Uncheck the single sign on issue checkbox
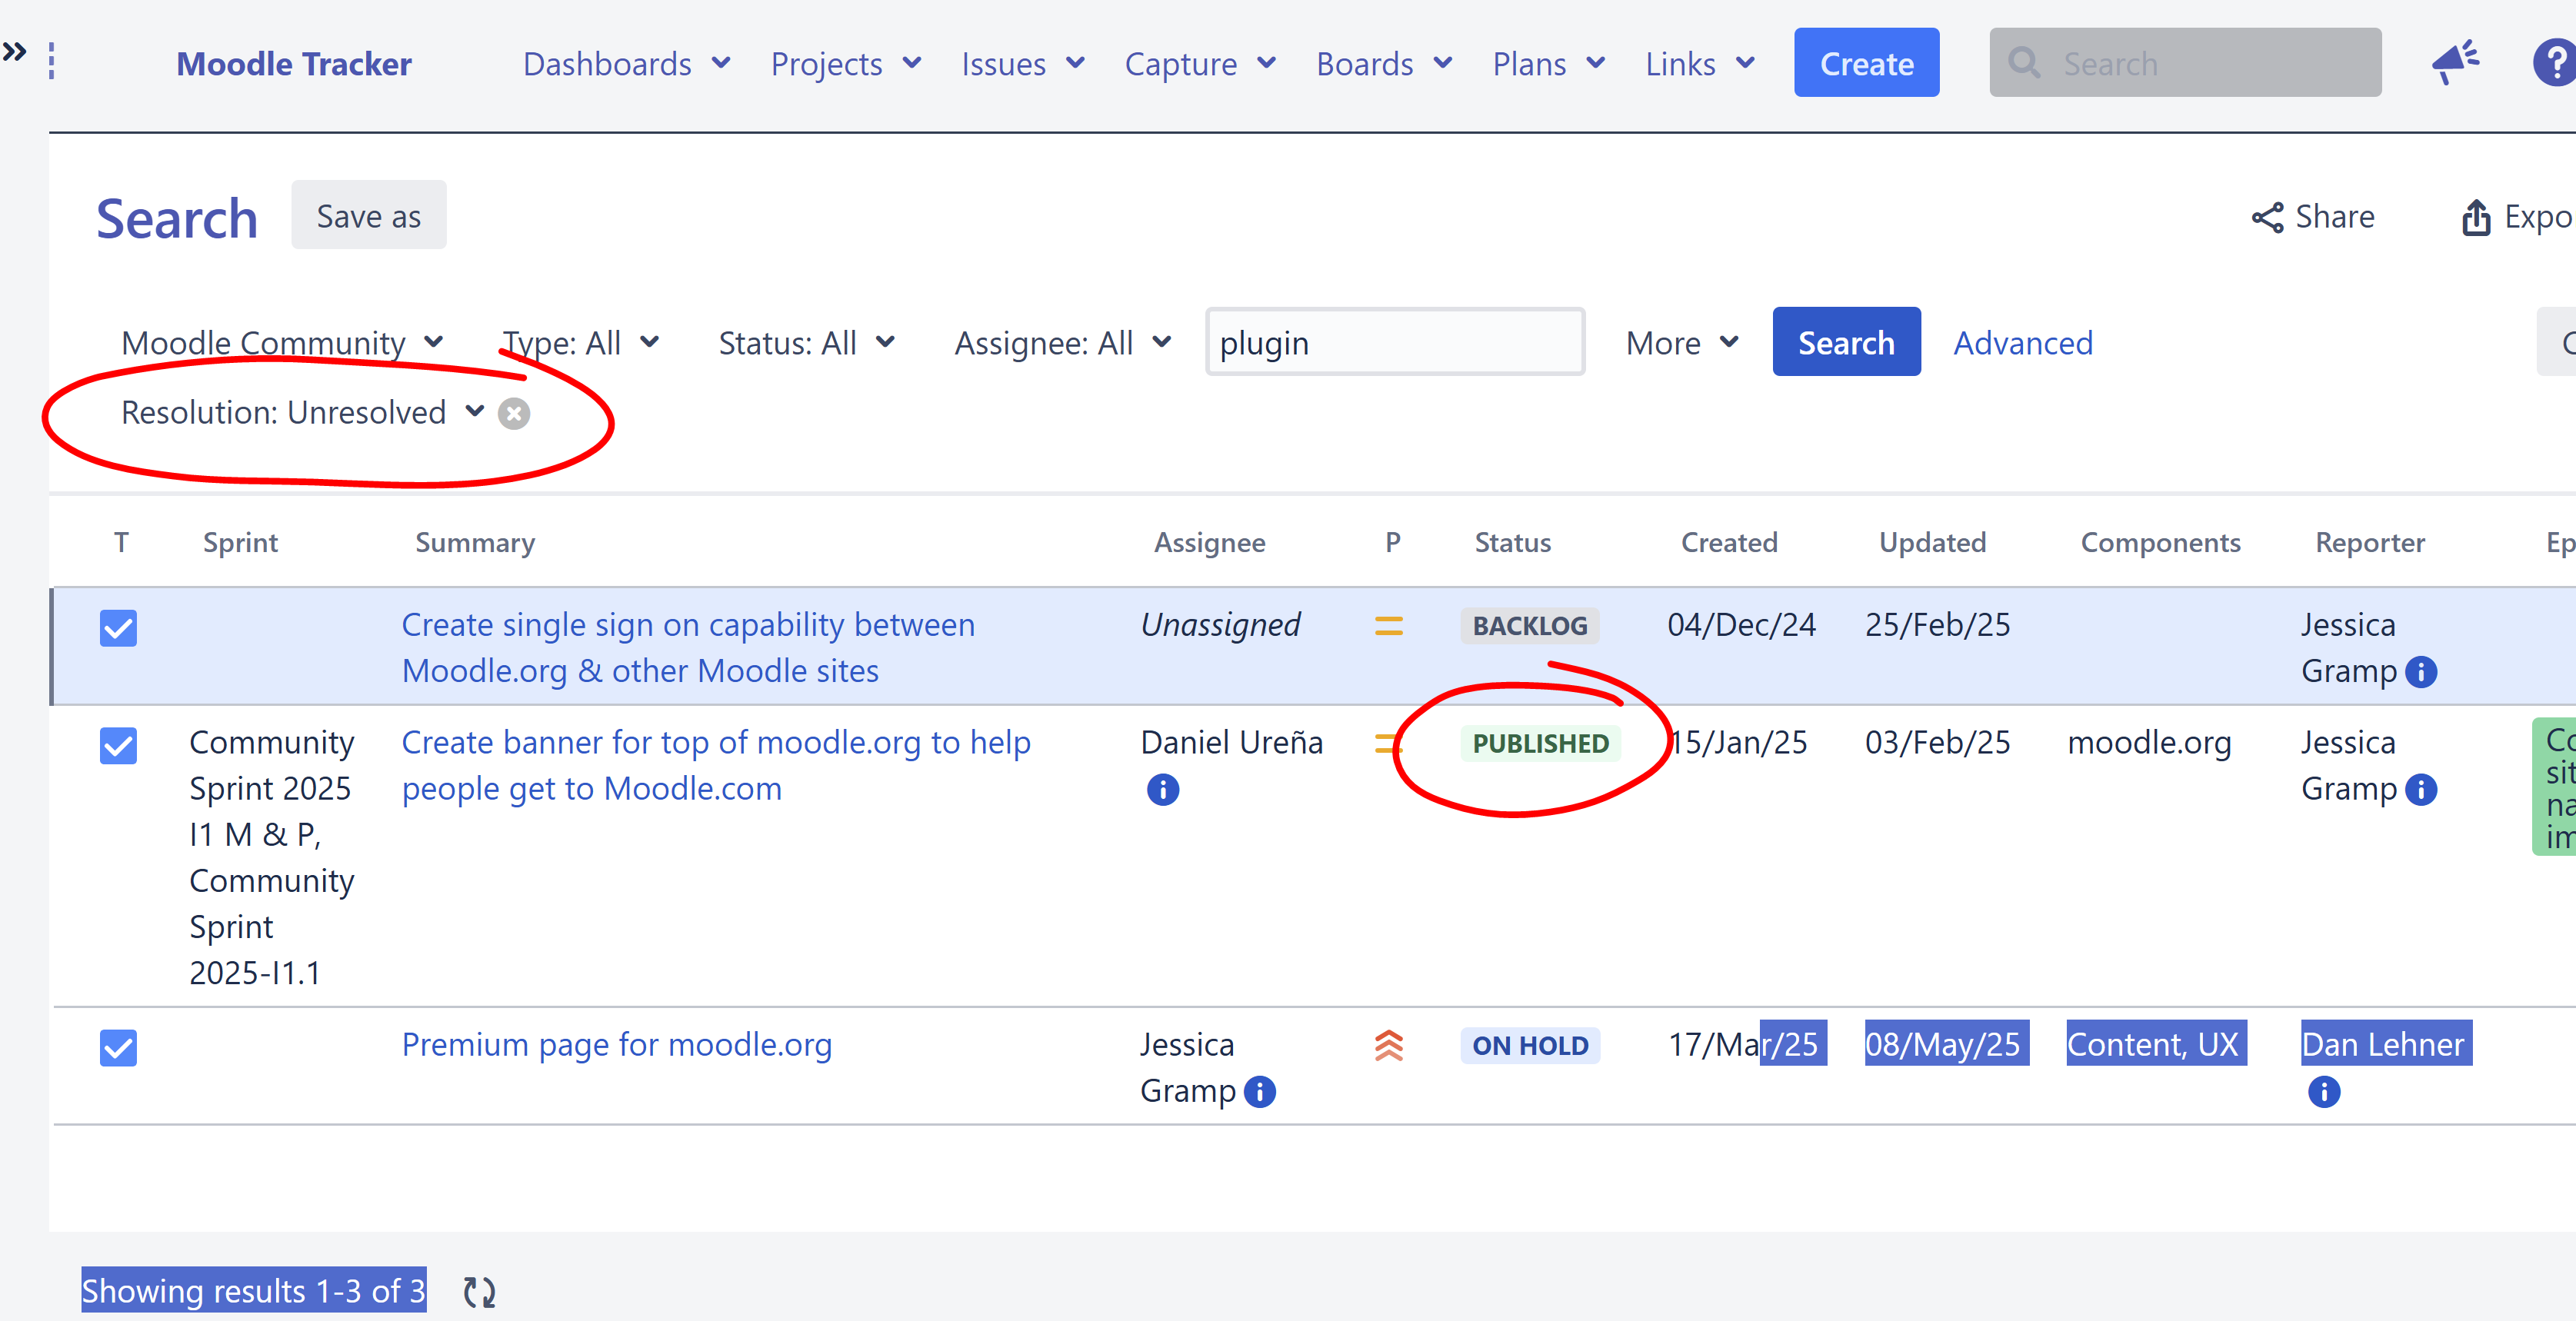Viewport: 2576px width, 1321px height. [118, 628]
